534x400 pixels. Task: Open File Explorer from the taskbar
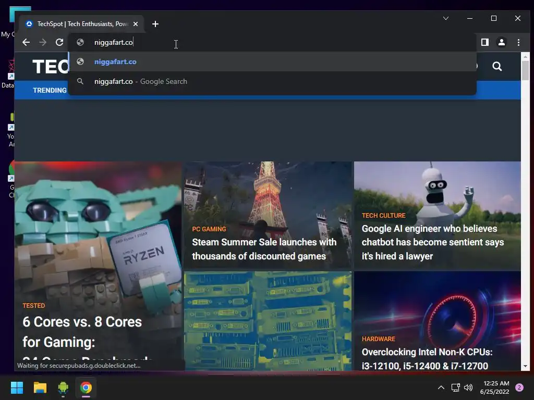pyautogui.click(x=40, y=387)
